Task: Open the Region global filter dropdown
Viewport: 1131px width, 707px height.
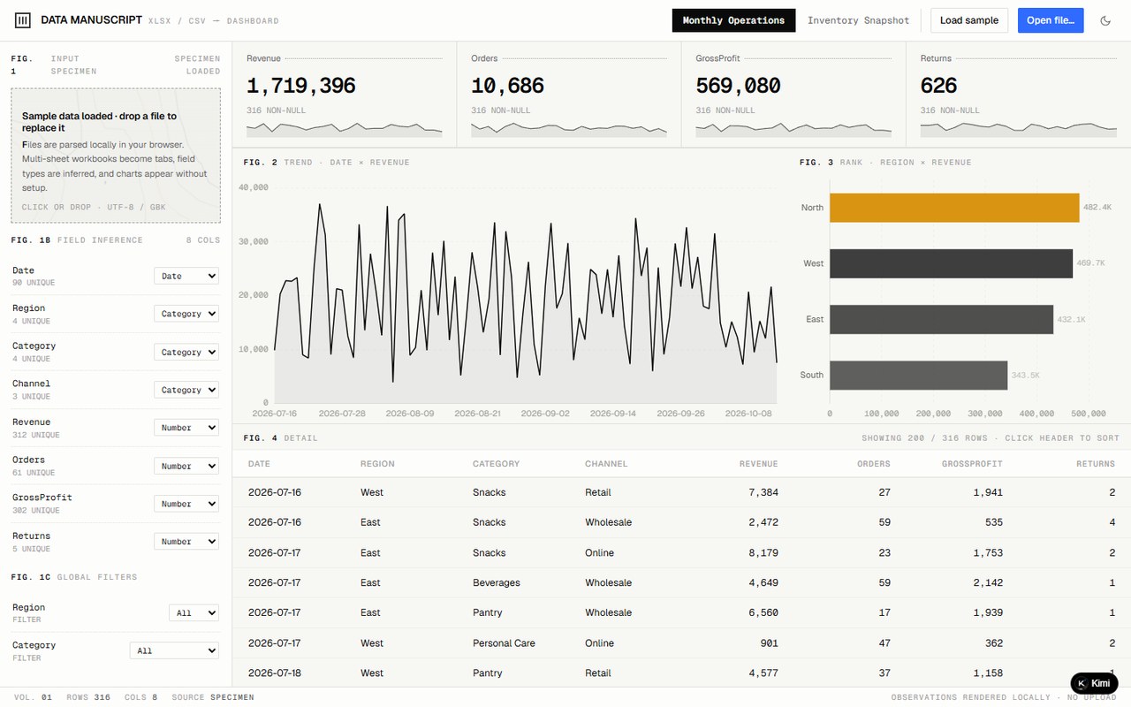Action: click(x=194, y=612)
